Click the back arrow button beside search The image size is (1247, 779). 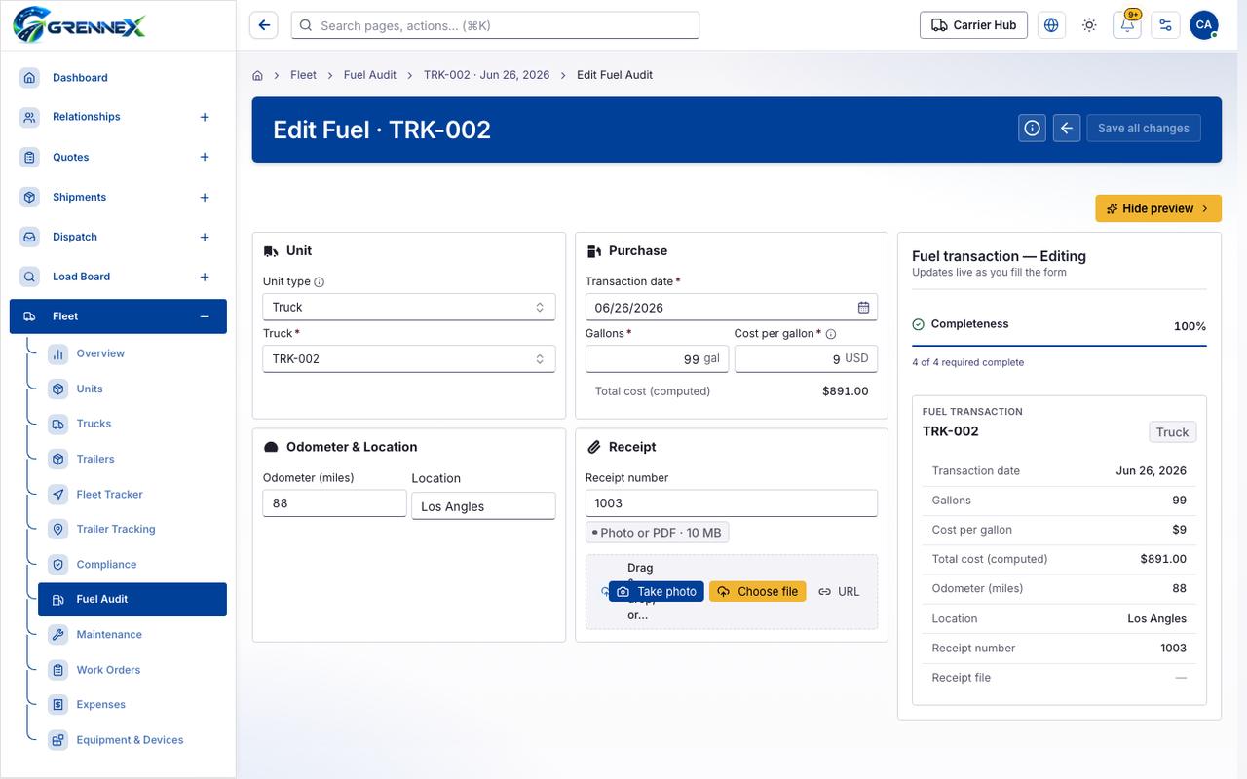pyautogui.click(x=264, y=25)
